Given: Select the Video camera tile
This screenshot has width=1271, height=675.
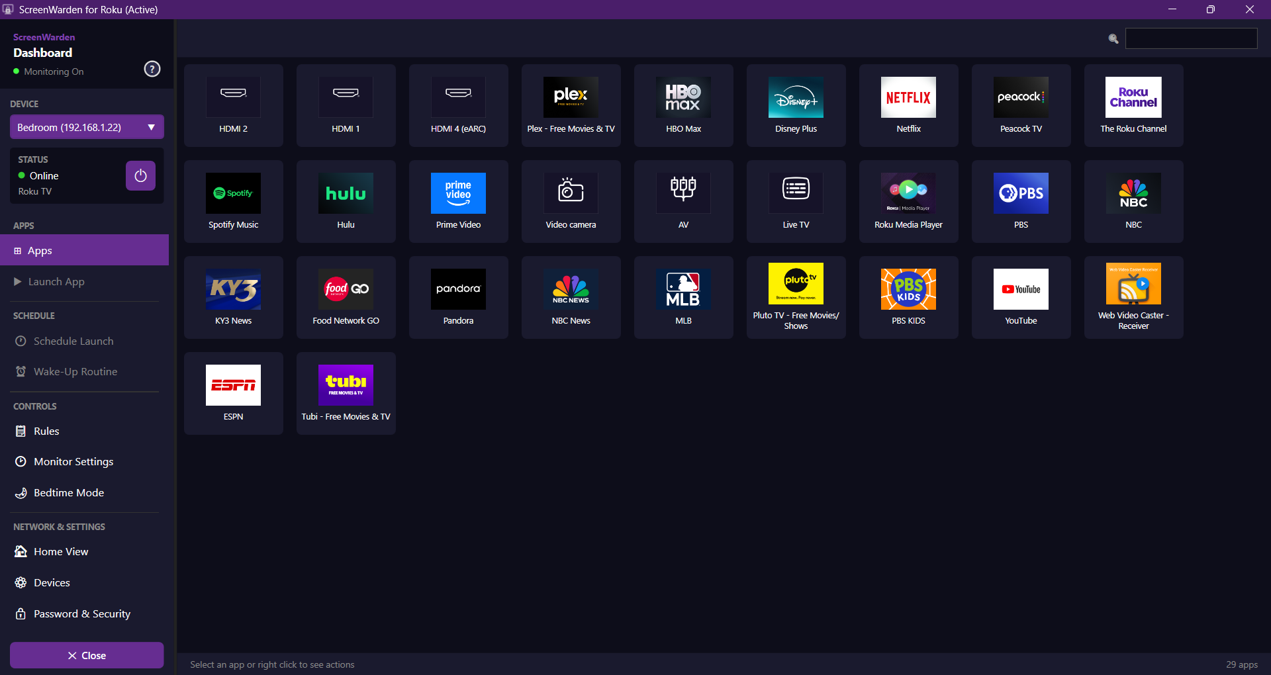Looking at the screenshot, I should tap(571, 202).
